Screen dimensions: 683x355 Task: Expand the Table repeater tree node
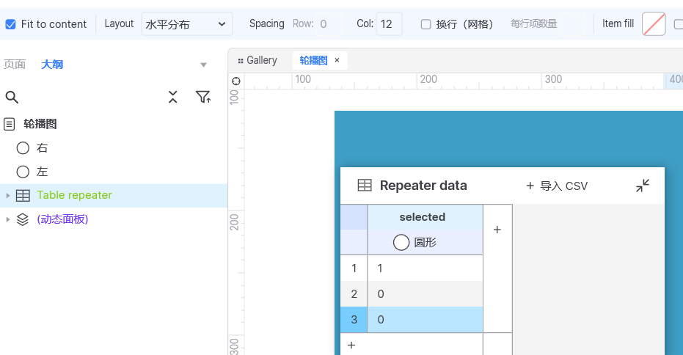point(7,196)
